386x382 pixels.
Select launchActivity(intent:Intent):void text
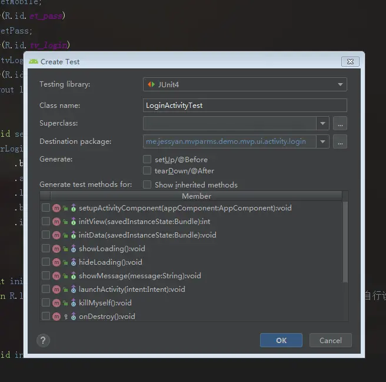[x=132, y=289]
